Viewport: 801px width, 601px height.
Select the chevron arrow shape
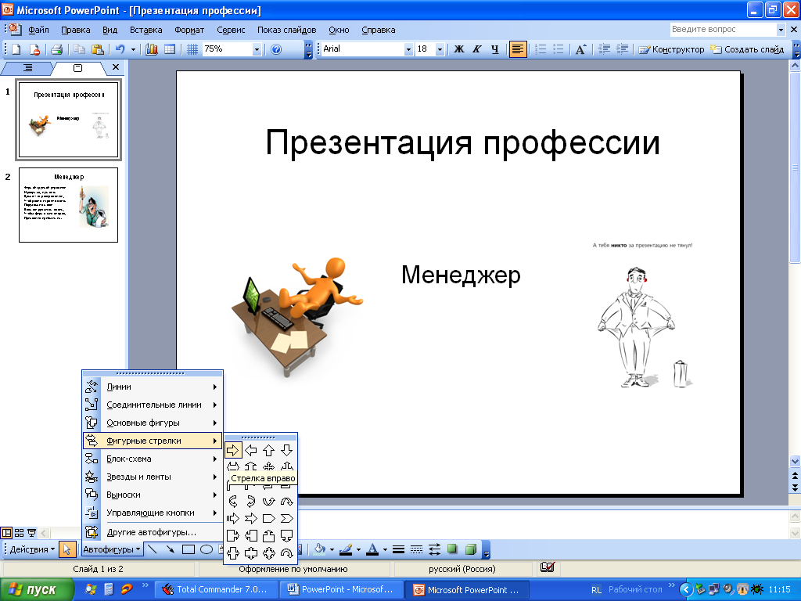(286, 519)
